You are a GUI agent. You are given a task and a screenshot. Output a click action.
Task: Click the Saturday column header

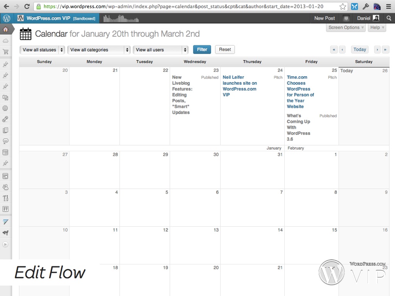(x=364, y=62)
